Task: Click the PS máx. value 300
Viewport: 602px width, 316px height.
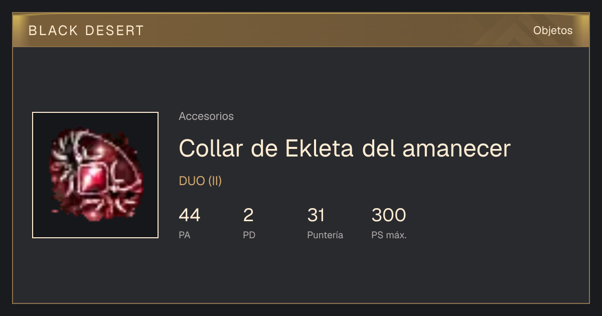Action: (389, 215)
